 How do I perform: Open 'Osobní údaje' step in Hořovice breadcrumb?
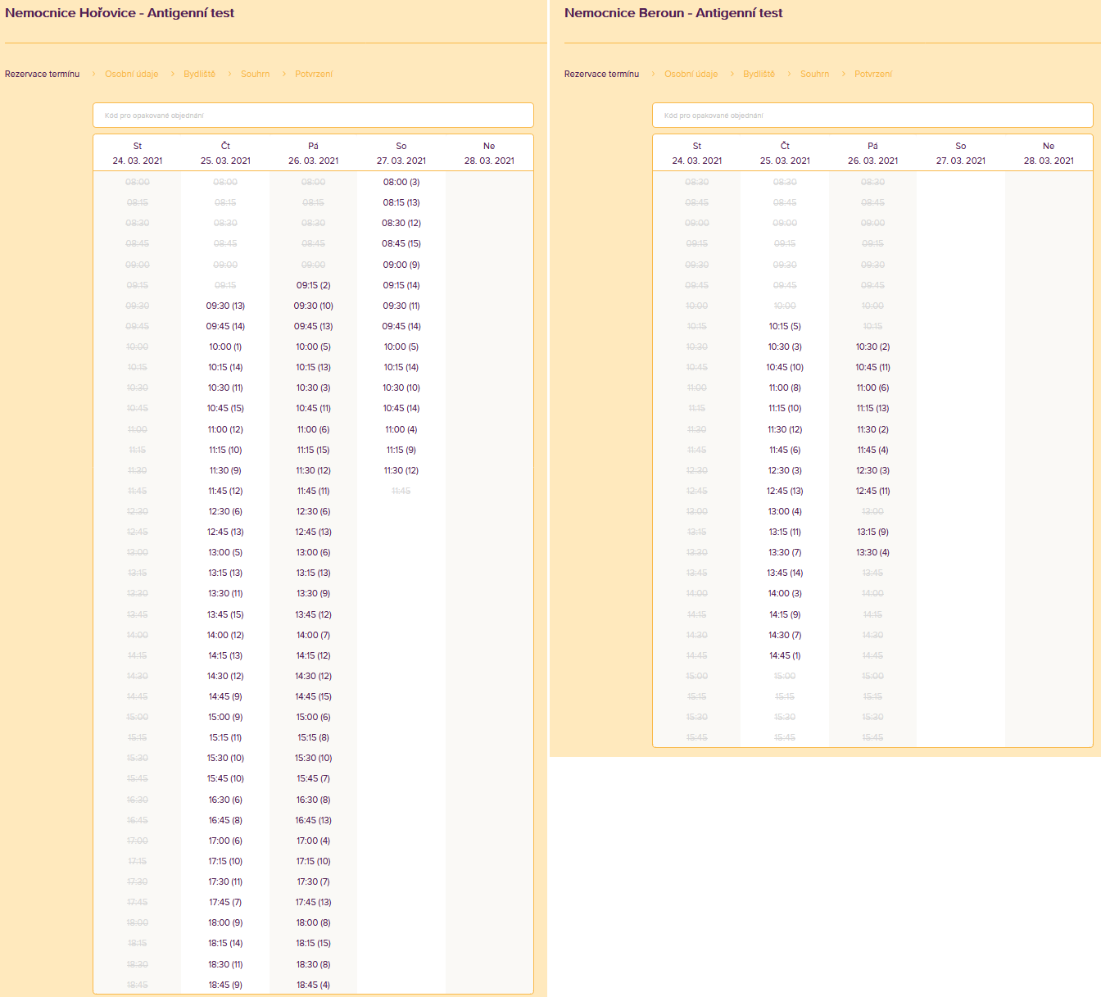click(131, 74)
